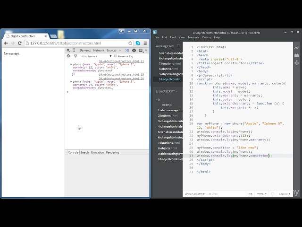Open 7.functions.html in project tree

pos(169,143)
